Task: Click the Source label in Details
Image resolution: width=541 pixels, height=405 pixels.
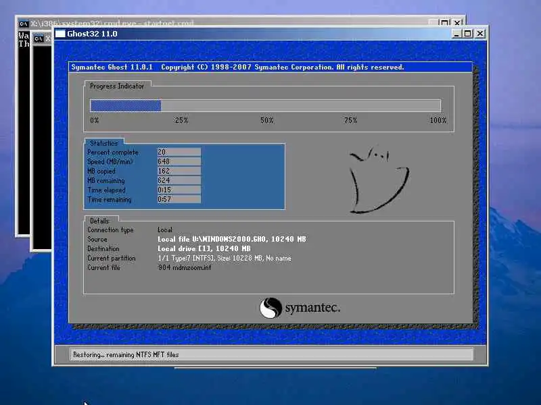Action: pos(97,239)
